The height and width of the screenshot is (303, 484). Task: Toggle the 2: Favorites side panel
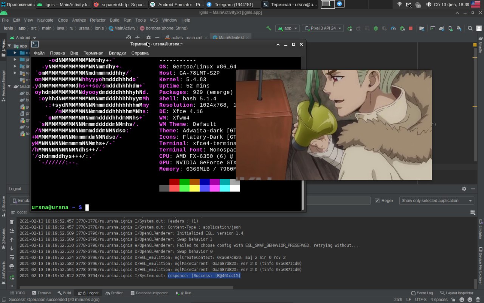pyautogui.click(x=3, y=239)
